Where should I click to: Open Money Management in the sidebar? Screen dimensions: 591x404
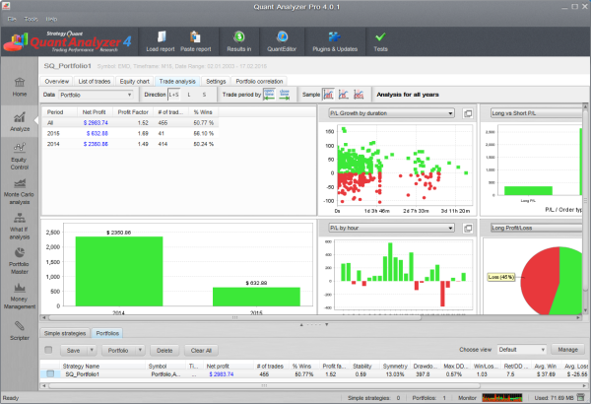[20, 297]
